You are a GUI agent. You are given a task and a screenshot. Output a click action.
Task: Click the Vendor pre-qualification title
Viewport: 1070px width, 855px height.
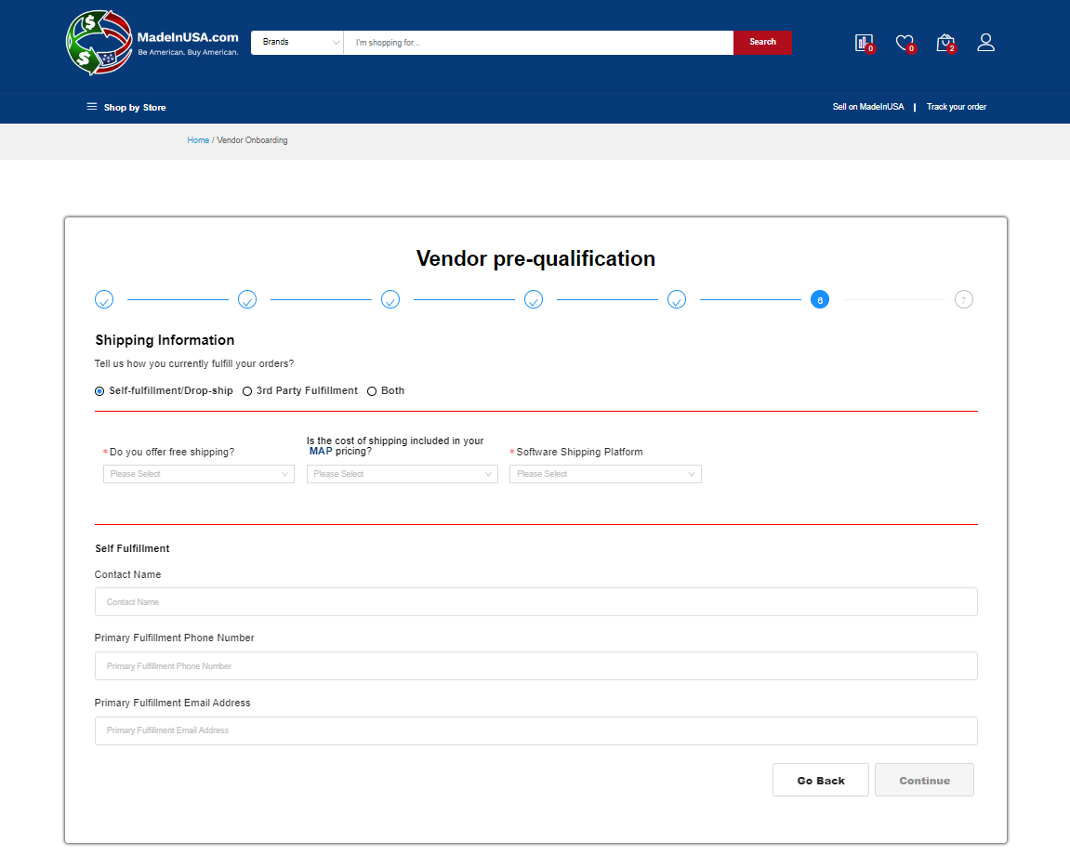point(535,258)
